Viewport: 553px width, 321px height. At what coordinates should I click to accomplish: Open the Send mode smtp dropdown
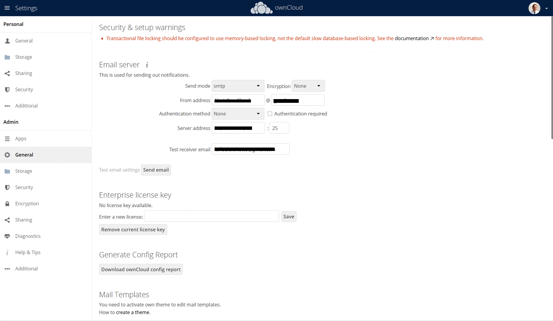[x=238, y=86]
